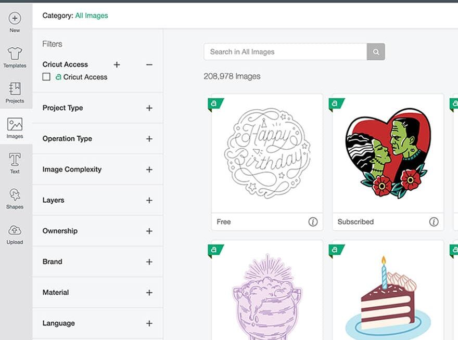Expand the Layers filter
Screen dimensions: 458x340
(149, 200)
